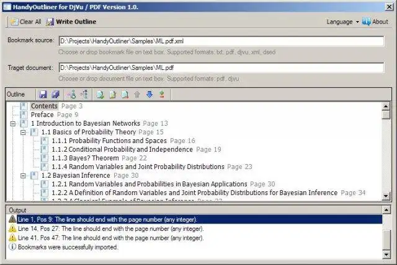Click warning icon on Line 14 message
Screen dimensions: 397x265
coord(12,228)
